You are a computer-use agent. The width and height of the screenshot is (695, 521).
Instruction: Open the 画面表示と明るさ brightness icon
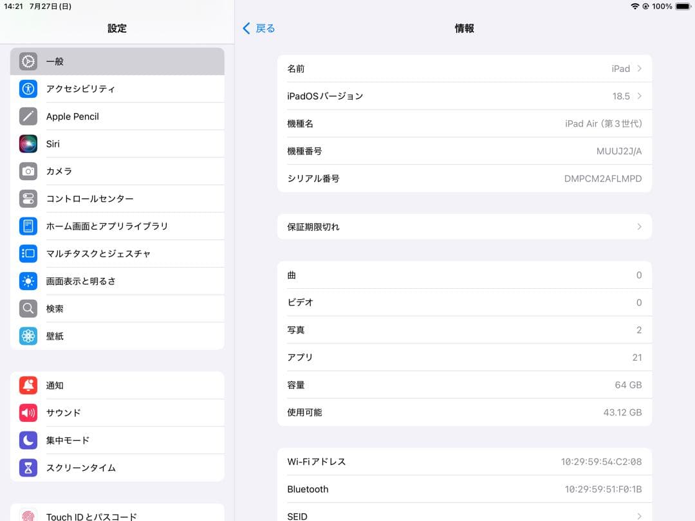[x=27, y=281]
